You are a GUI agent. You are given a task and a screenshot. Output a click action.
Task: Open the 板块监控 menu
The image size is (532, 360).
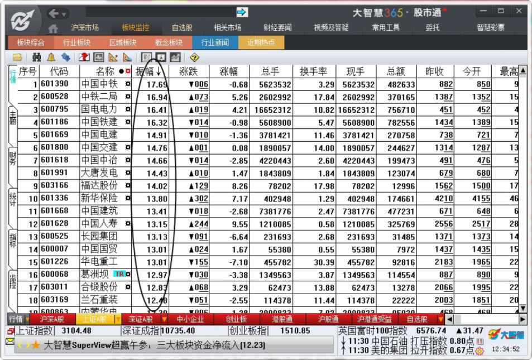pos(136,27)
